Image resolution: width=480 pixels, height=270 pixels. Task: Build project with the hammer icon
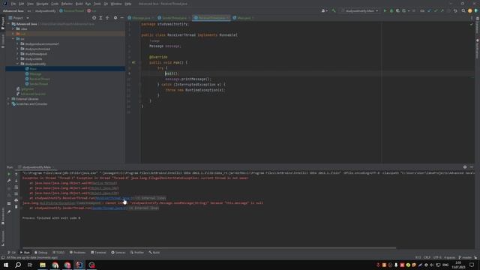[x=334, y=10]
